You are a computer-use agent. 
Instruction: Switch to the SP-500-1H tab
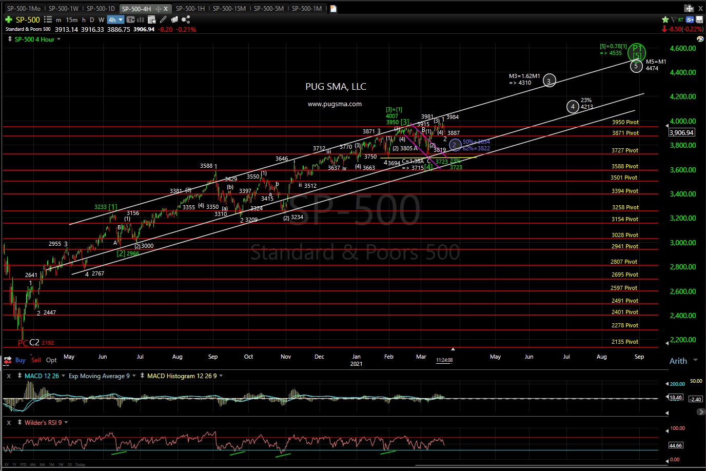coord(190,9)
